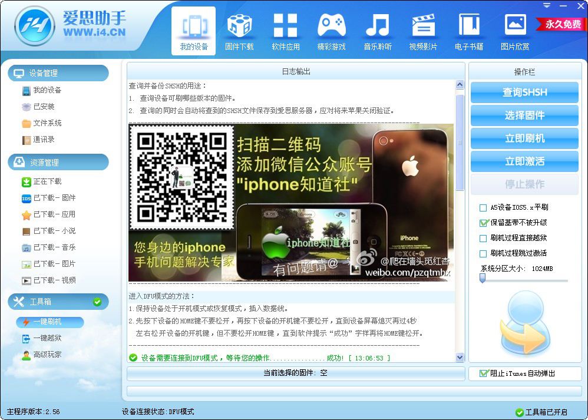Enable the 刷机过程直接越狱 checkbox
Image resolution: width=588 pixels, height=420 pixels.
pos(483,239)
